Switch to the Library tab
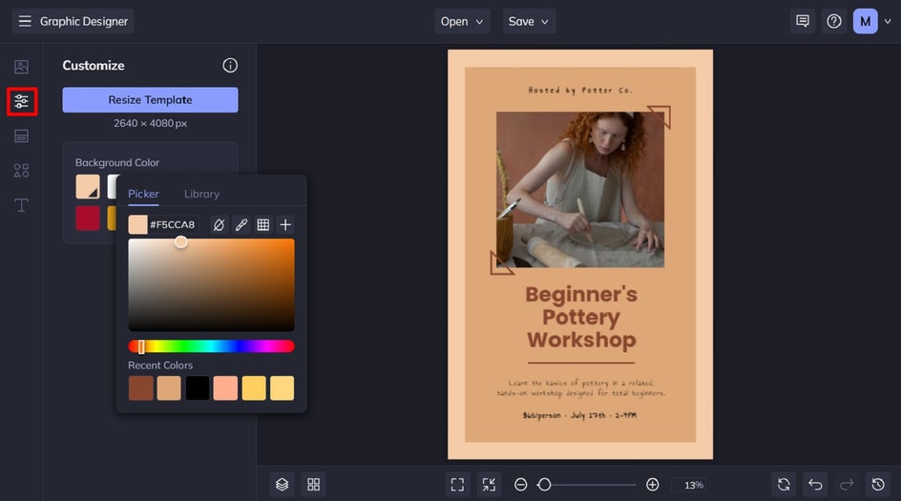This screenshot has height=501, width=901. point(201,194)
